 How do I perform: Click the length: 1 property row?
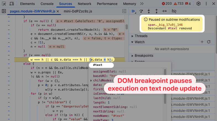coord(101,102)
